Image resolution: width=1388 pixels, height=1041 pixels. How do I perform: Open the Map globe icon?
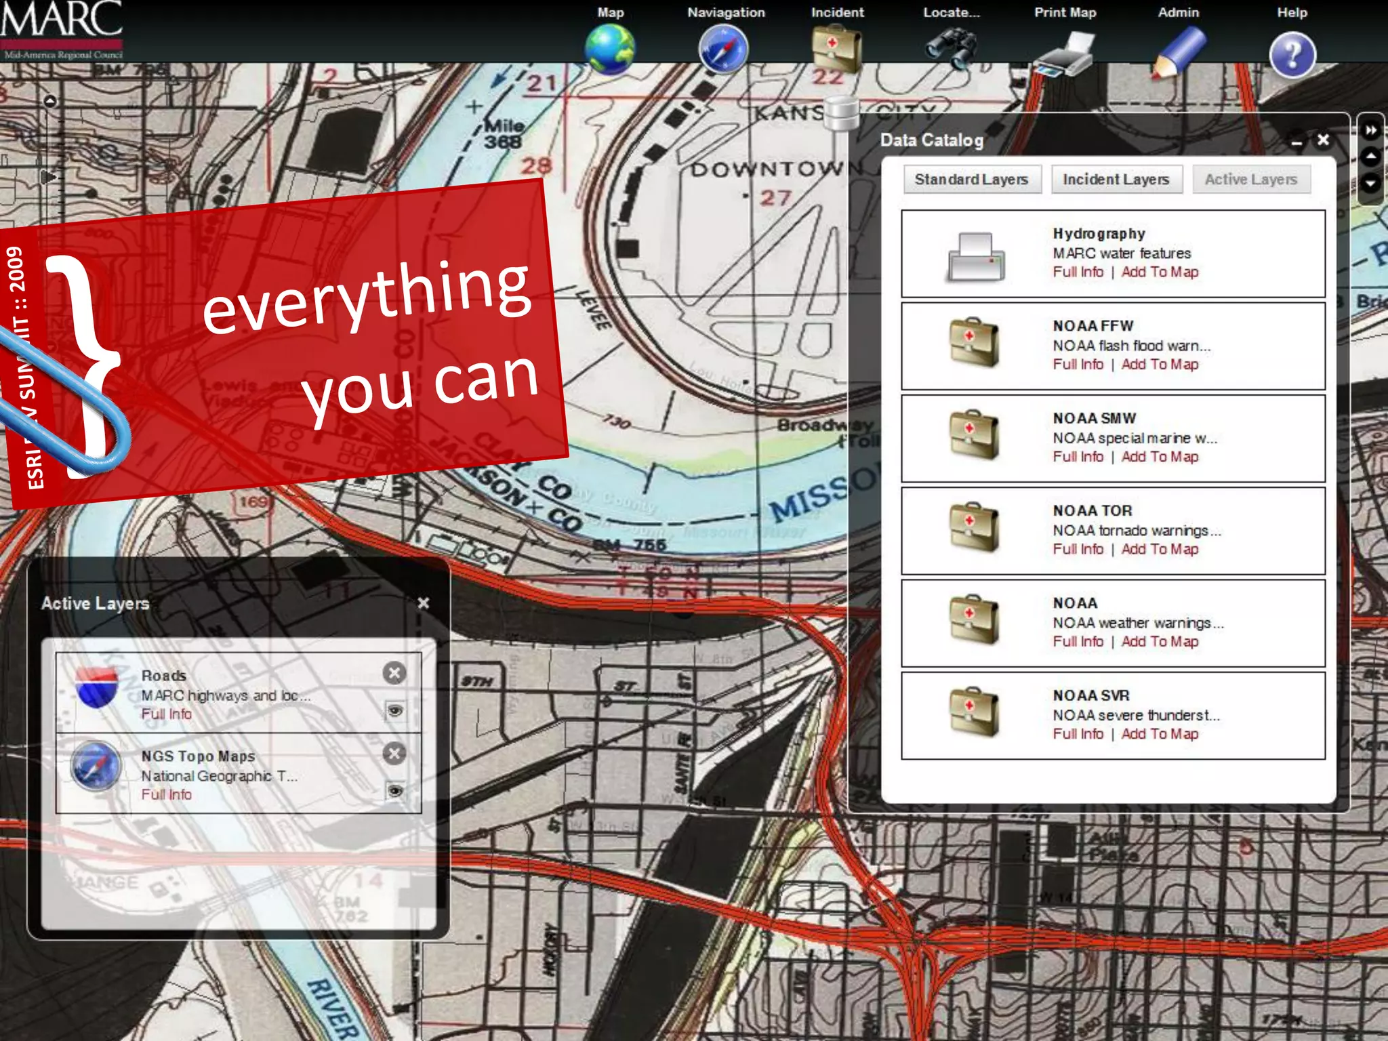click(610, 49)
